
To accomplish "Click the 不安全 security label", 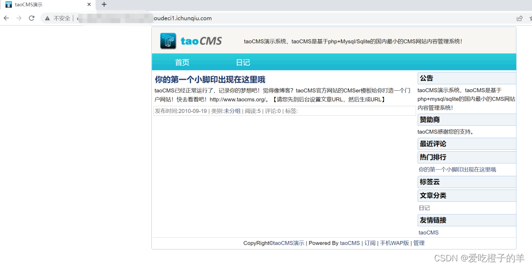I will [x=62, y=18].
